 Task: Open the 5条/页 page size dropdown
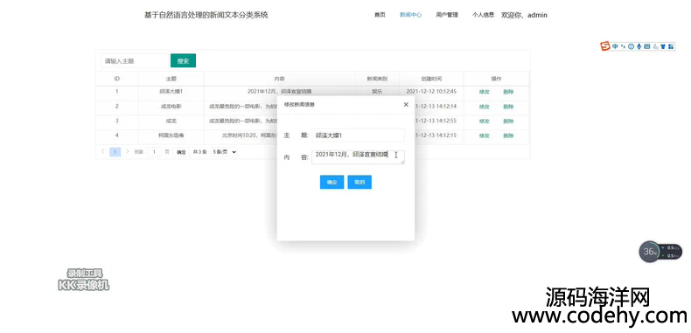[x=225, y=151]
